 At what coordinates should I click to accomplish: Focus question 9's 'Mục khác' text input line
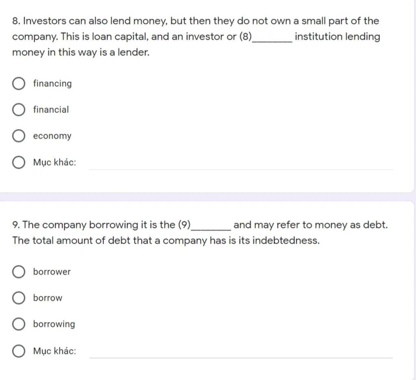(x=241, y=353)
